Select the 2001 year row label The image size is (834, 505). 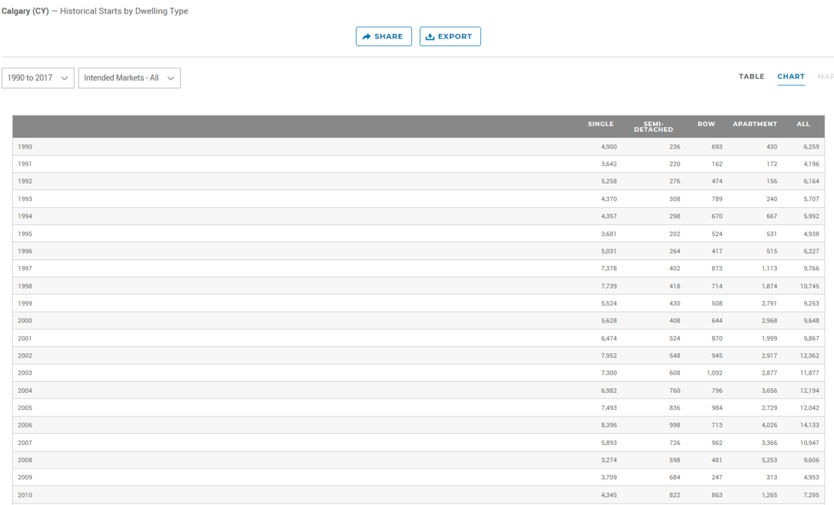[x=25, y=338]
